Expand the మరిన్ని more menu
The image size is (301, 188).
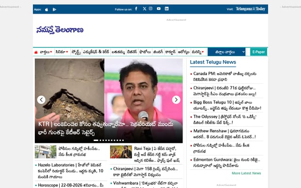click(198, 52)
